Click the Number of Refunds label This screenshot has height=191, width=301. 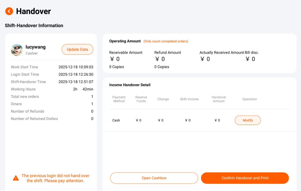coord(28,111)
